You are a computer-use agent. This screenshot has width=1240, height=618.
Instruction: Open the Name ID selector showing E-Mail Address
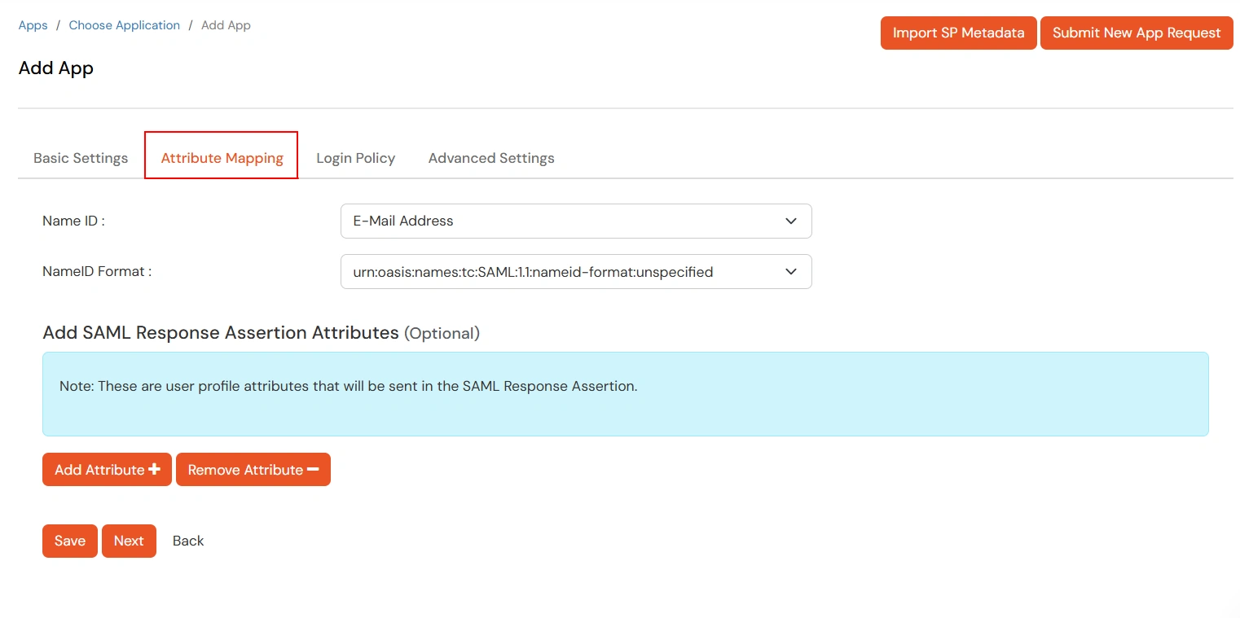point(576,221)
